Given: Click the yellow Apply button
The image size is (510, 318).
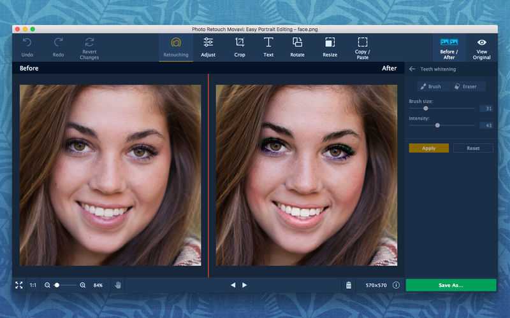Looking at the screenshot, I should pyautogui.click(x=428, y=148).
